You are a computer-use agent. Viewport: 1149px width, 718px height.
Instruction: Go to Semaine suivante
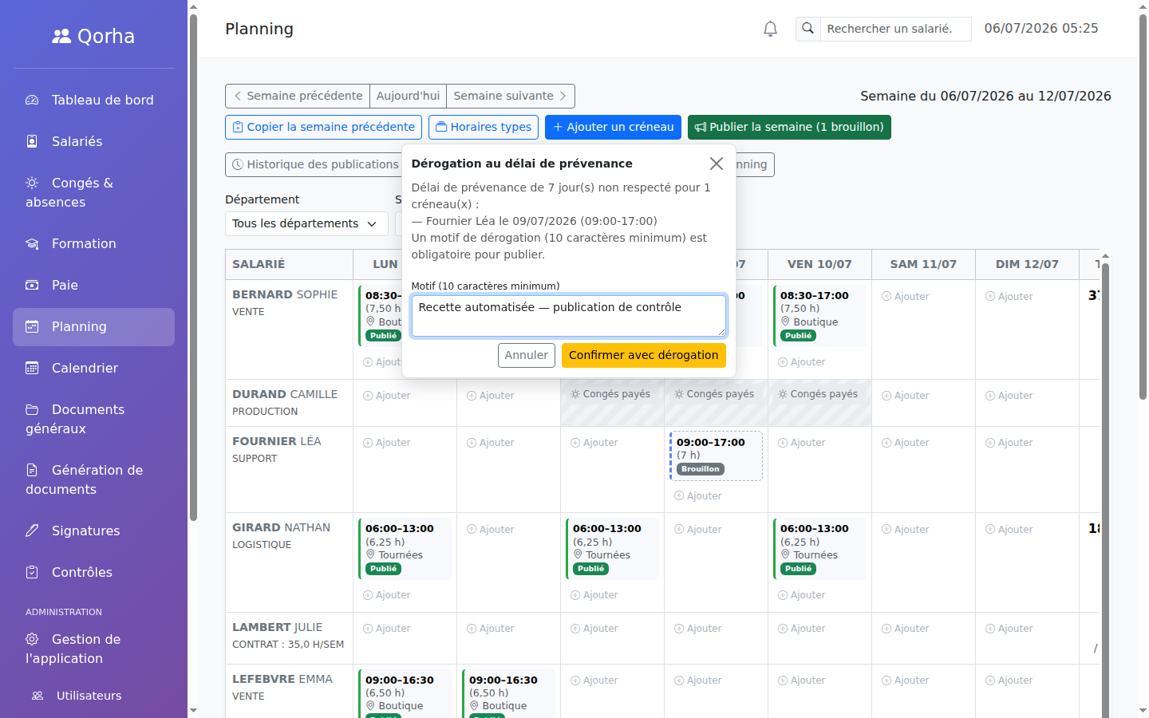[x=511, y=96]
